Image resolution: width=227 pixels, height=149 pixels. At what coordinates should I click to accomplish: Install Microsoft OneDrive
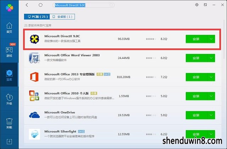[x=196, y=115]
